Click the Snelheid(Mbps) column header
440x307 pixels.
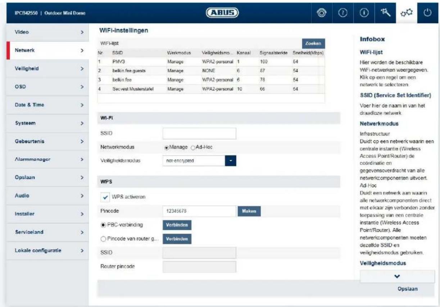(x=308, y=52)
